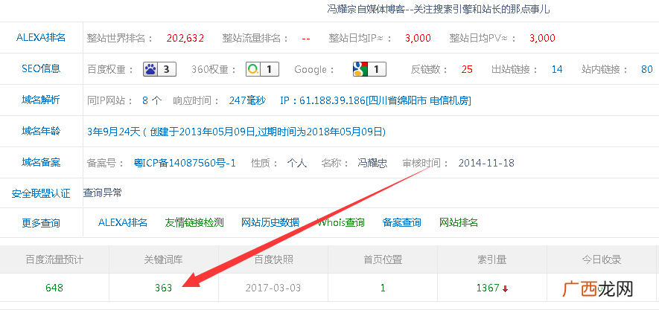This screenshot has height=310, width=659.
Task: Click backlink count 25
Action: click(467, 69)
